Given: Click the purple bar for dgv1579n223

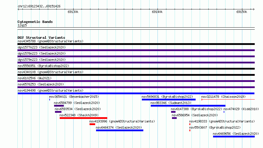Looking at the screenshot, I should (136, 63).
